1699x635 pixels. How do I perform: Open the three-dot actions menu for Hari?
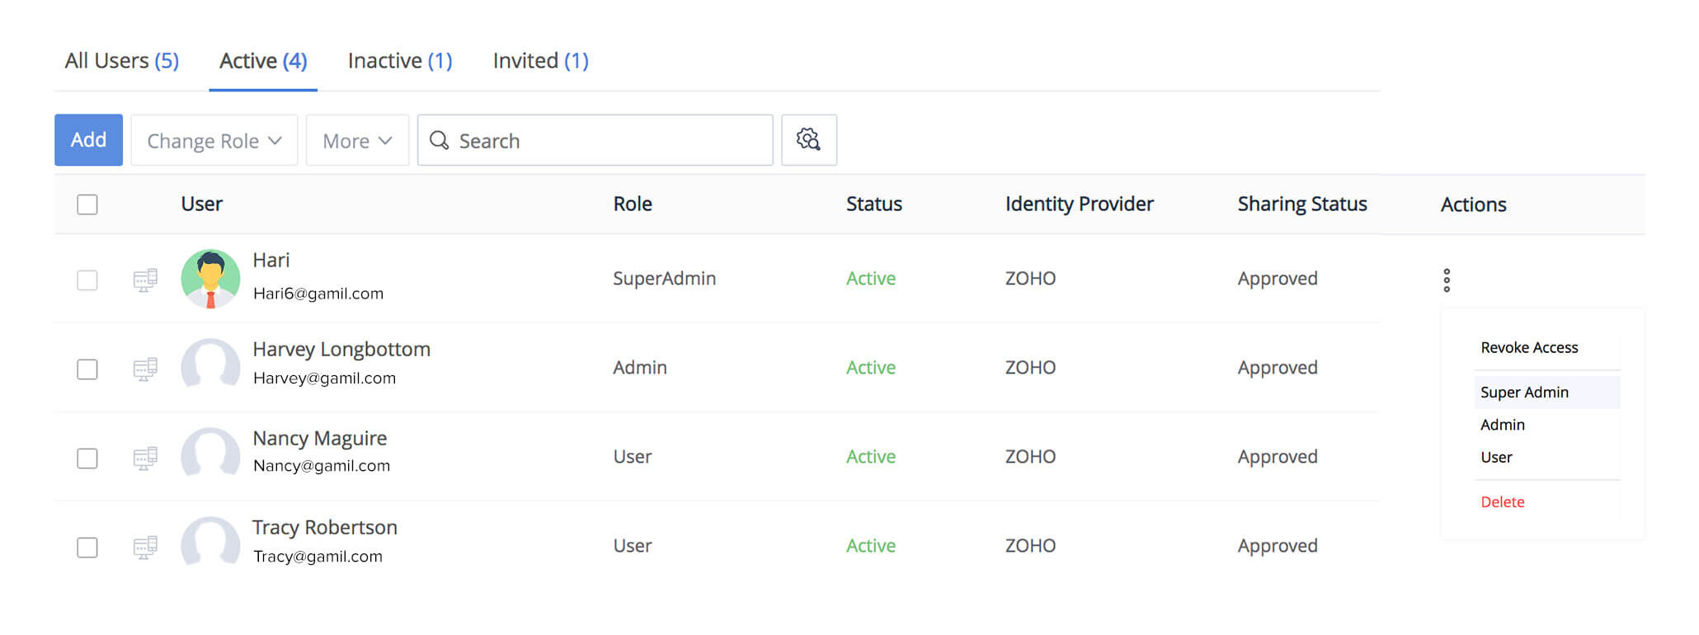coord(1447,280)
